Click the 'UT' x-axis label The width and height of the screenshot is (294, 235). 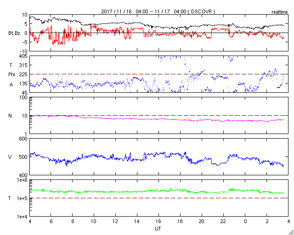pos(158,229)
